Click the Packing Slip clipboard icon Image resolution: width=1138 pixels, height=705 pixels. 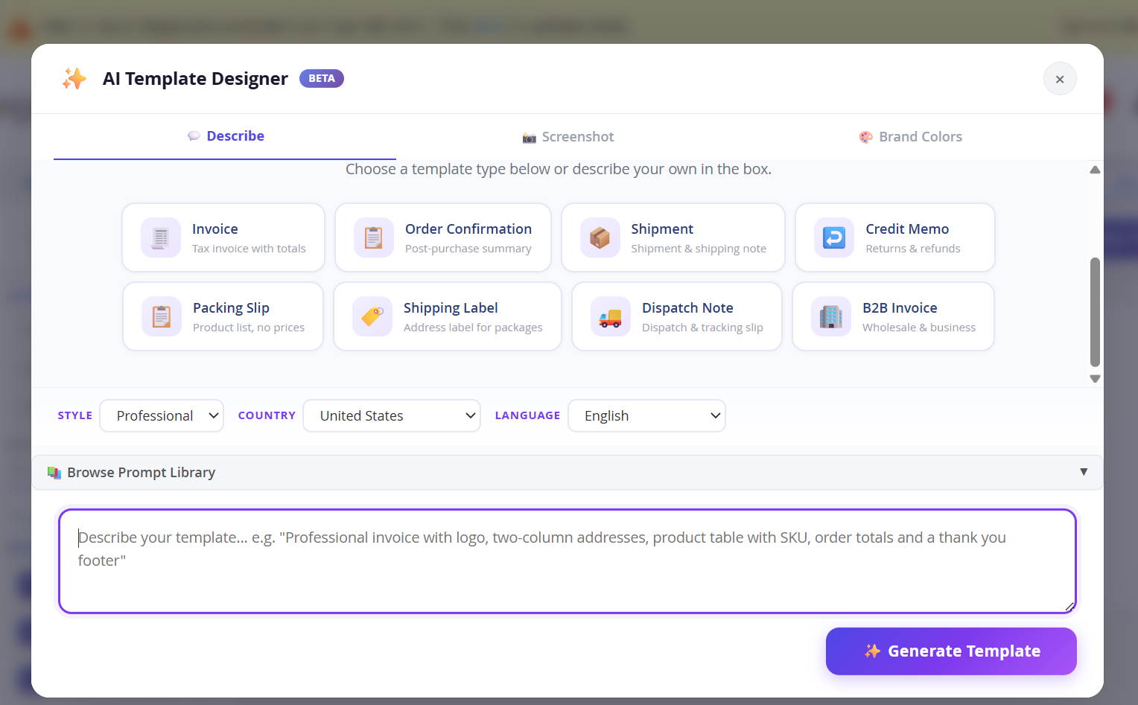(162, 316)
